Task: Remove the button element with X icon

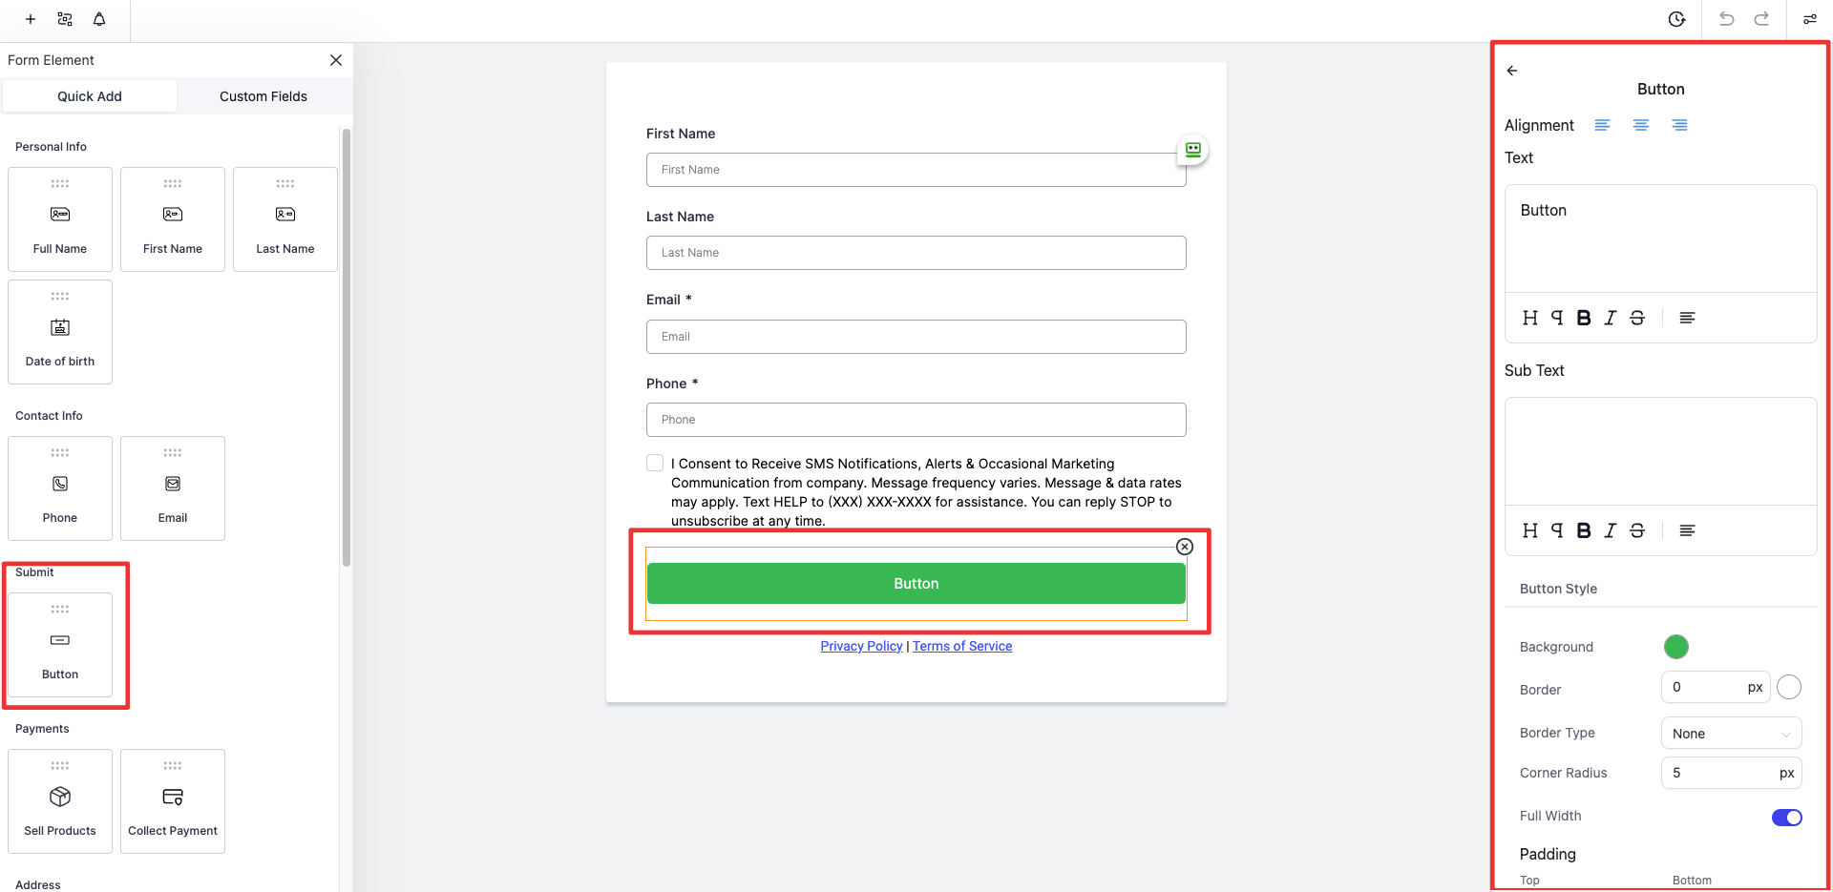Action: (1185, 547)
